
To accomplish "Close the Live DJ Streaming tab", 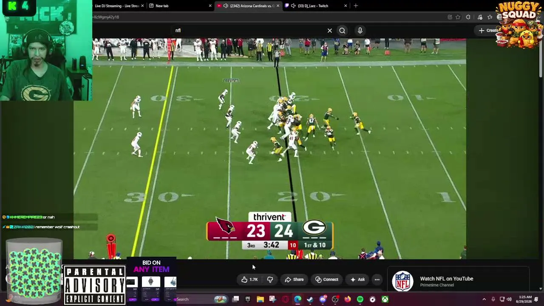I will click(142, 6).
